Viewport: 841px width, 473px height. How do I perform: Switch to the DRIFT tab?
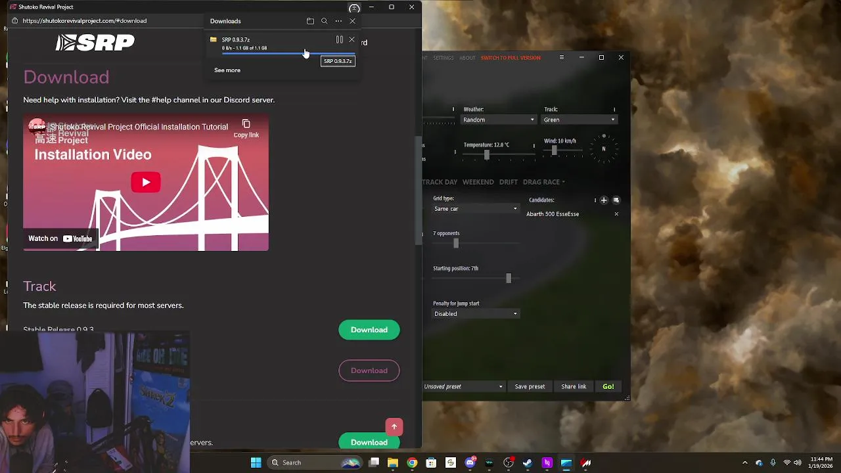(508, 182)
